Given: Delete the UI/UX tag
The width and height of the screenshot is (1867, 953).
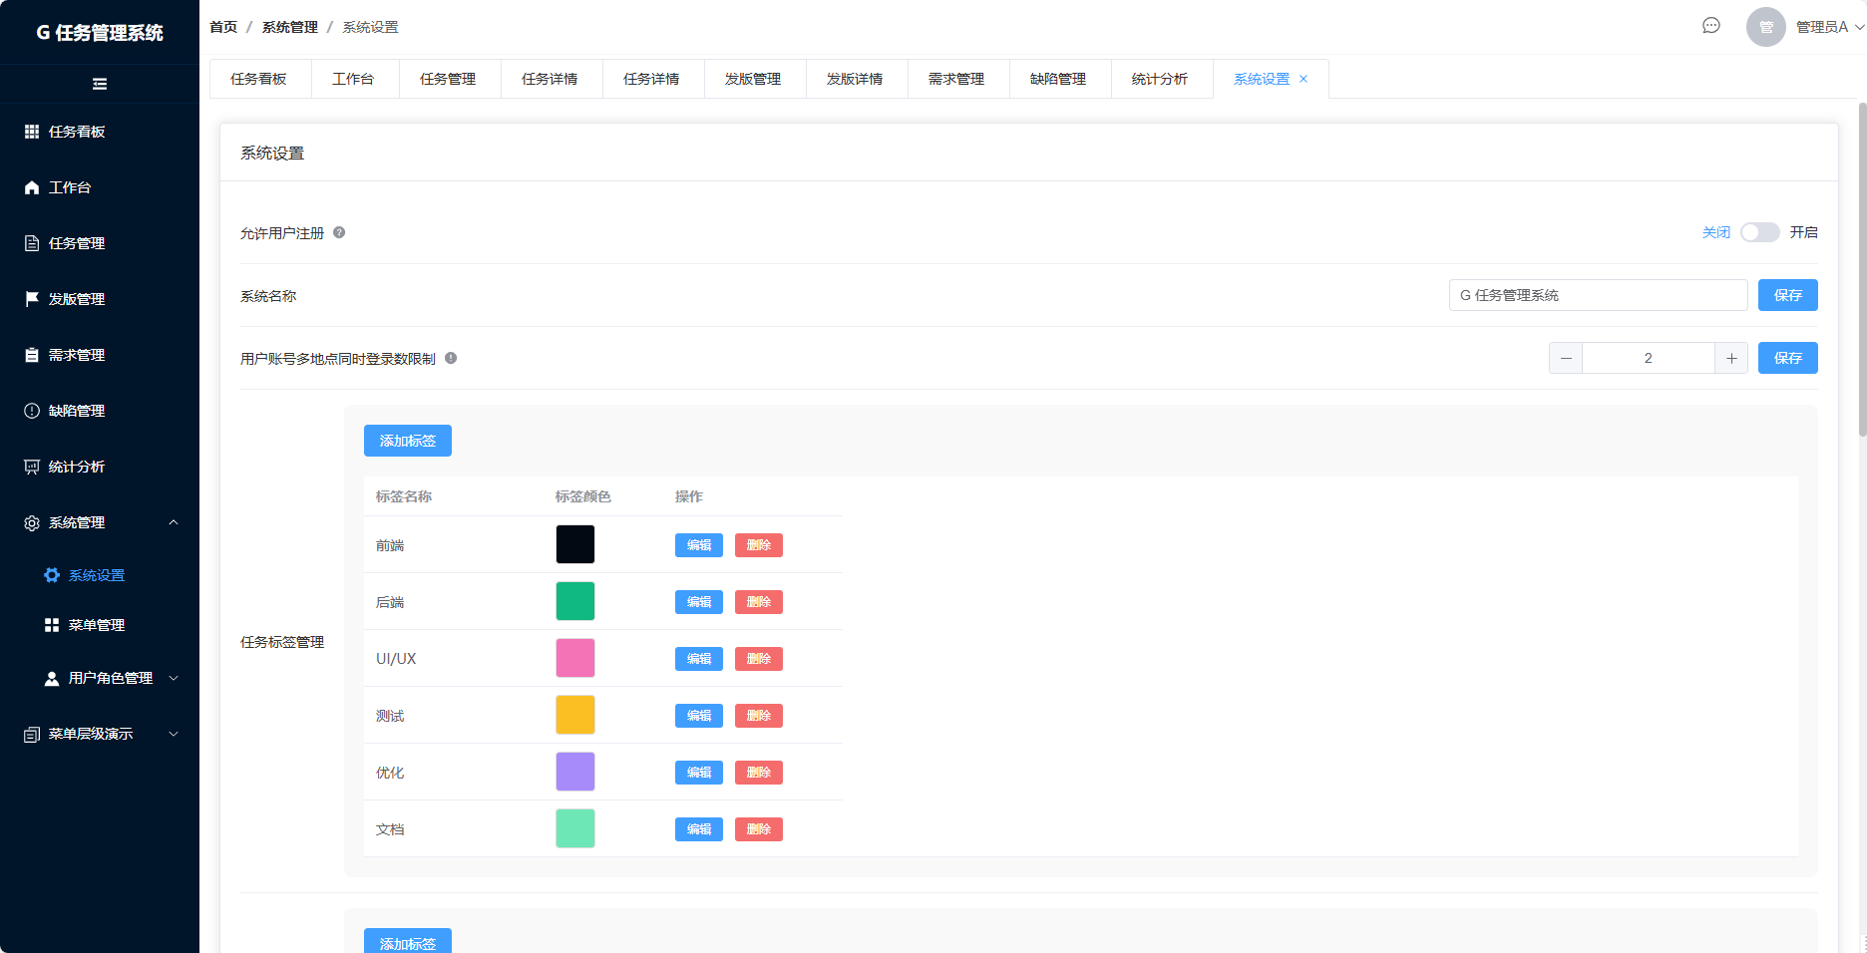Looking at the screenshot, I should tap(759, 659).
